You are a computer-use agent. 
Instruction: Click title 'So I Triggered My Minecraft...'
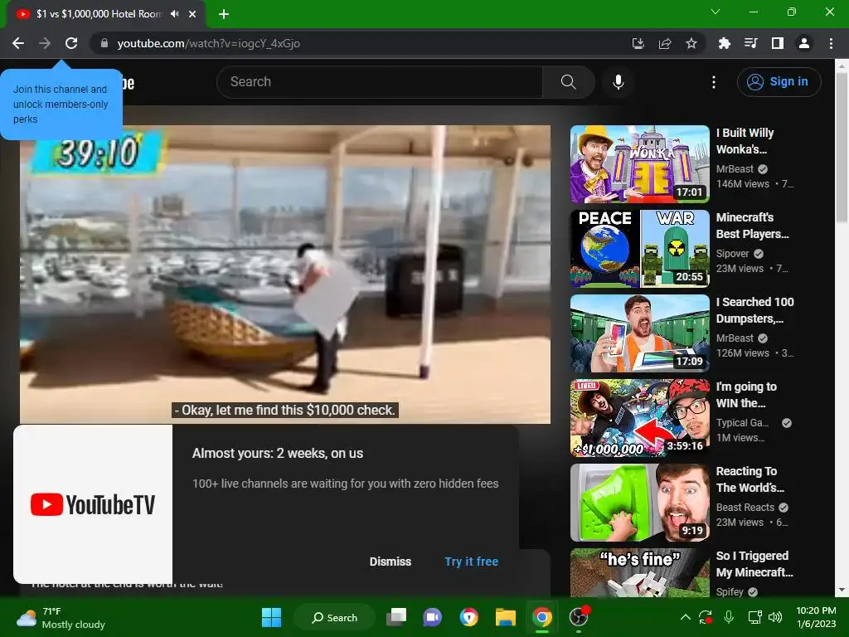pos(754,564)
